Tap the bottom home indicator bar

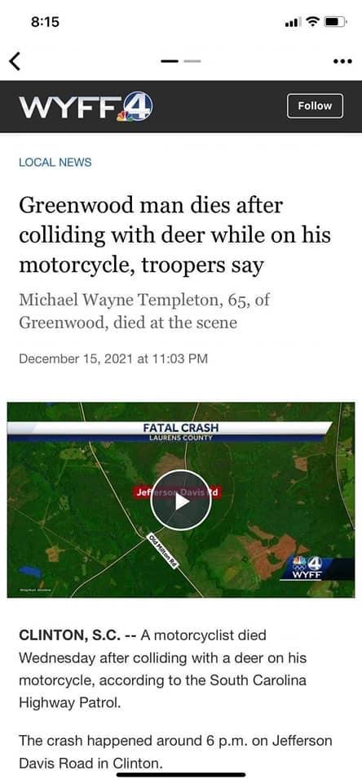pyautogui.click(x=181, y=774)
